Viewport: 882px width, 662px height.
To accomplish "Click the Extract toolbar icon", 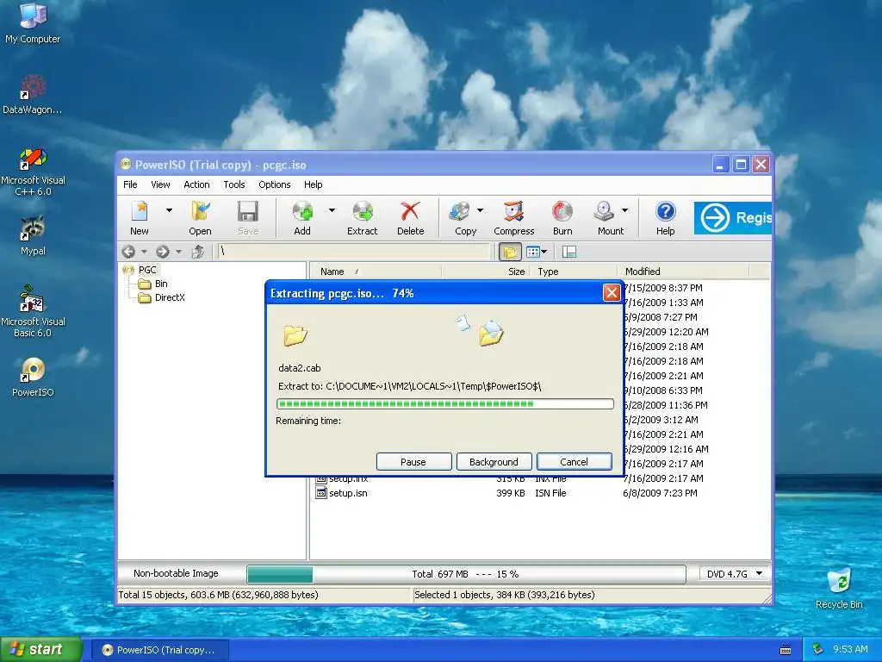I will click(x=363, y=218).
